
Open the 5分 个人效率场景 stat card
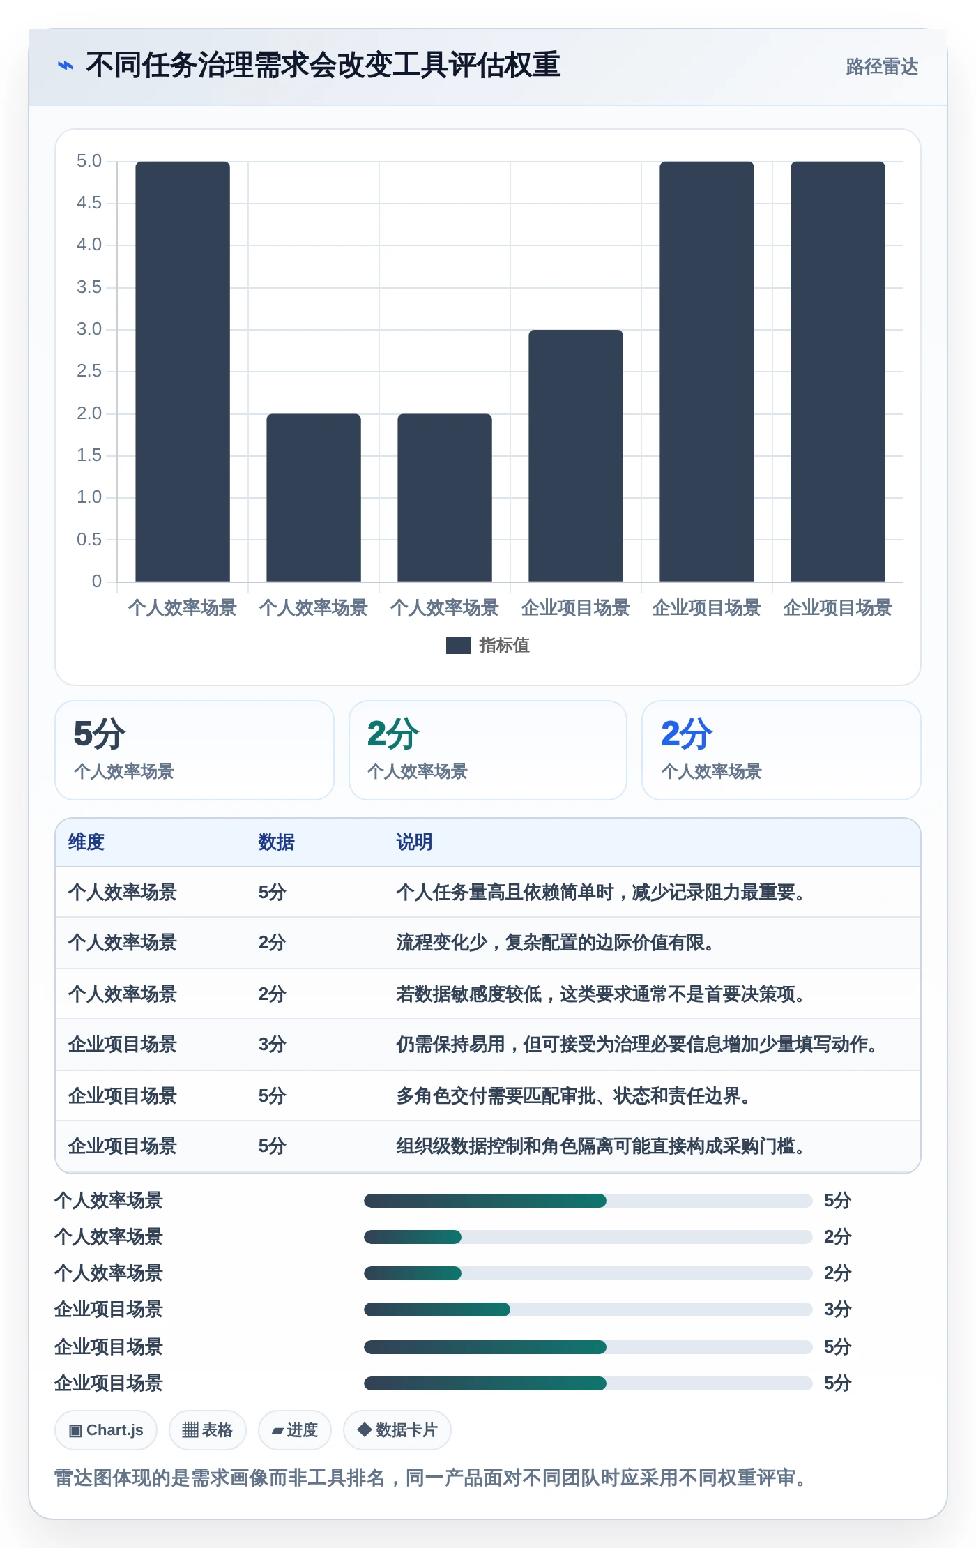[195, 750]
